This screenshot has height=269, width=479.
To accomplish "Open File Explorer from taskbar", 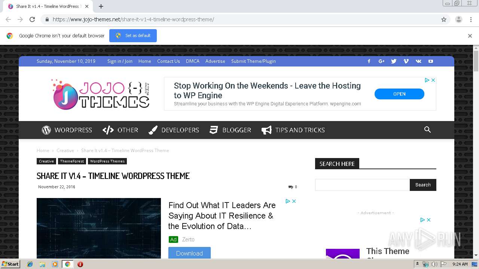I will click(42, 264).
